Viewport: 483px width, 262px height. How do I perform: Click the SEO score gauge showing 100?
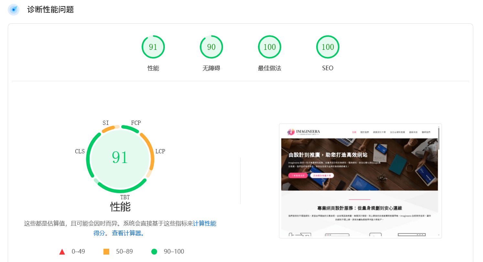click(327, 47)
